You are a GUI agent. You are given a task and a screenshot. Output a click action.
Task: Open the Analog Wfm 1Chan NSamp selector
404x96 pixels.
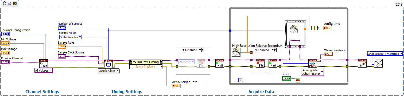(x=312, y=72)
